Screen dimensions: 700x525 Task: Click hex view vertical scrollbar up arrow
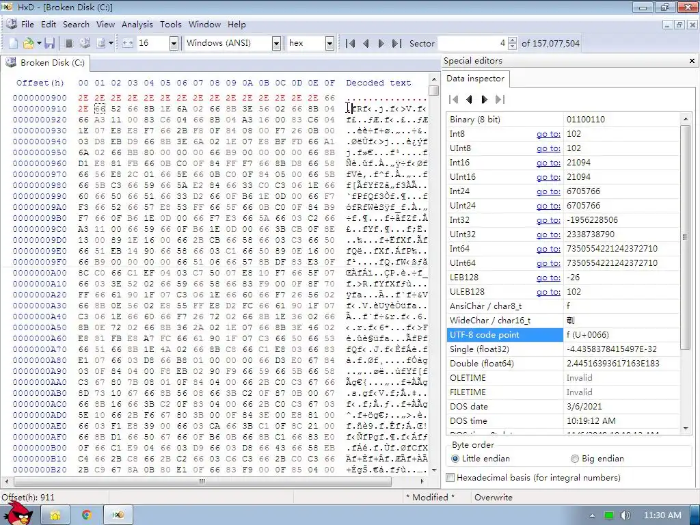[433, 79]
